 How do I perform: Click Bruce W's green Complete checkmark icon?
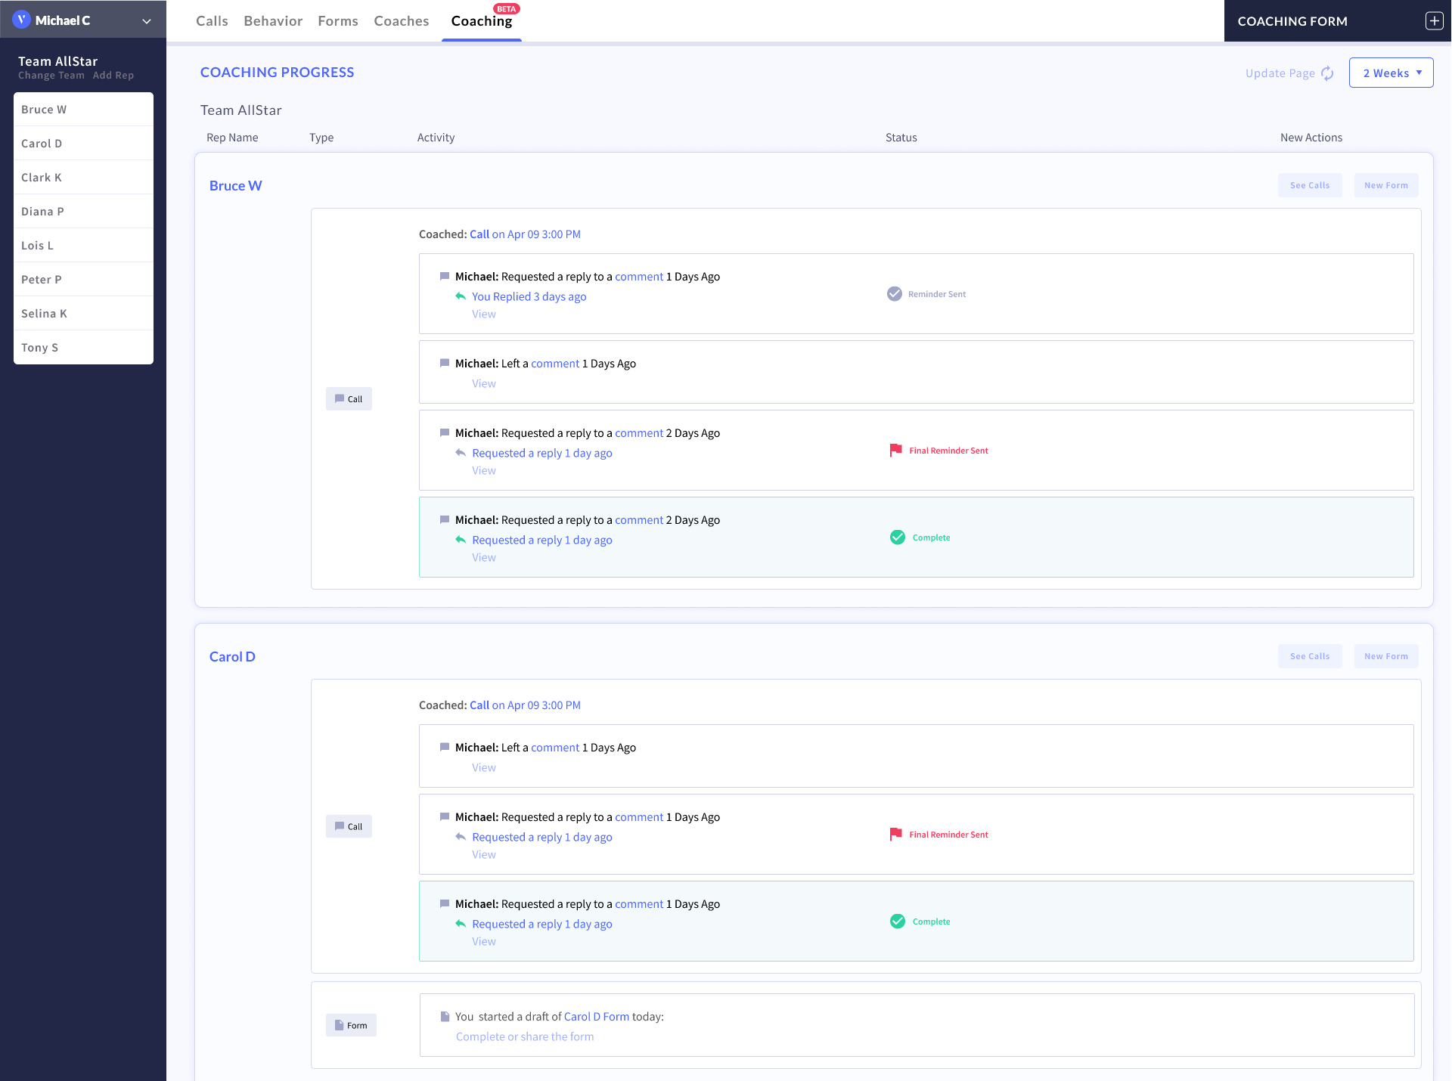point(898,537)
